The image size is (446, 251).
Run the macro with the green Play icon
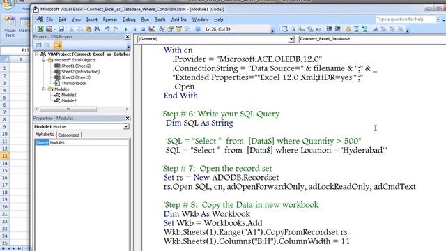click(126, 29)
